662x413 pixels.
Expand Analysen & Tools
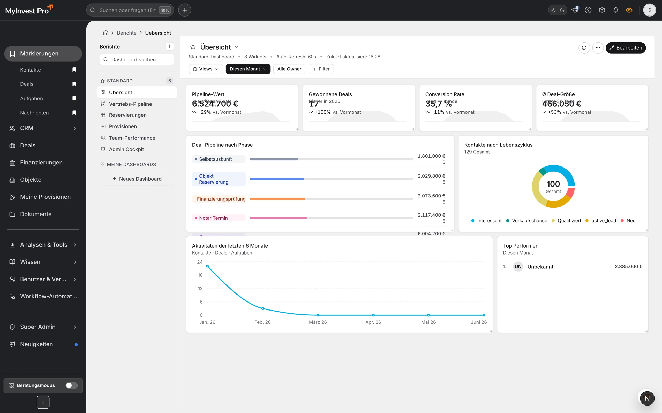click(x=43, y=245)
